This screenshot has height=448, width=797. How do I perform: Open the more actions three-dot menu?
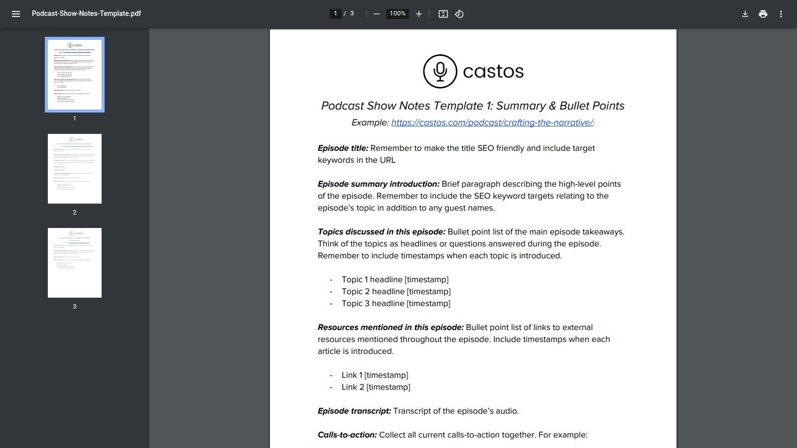click(781, 14)
